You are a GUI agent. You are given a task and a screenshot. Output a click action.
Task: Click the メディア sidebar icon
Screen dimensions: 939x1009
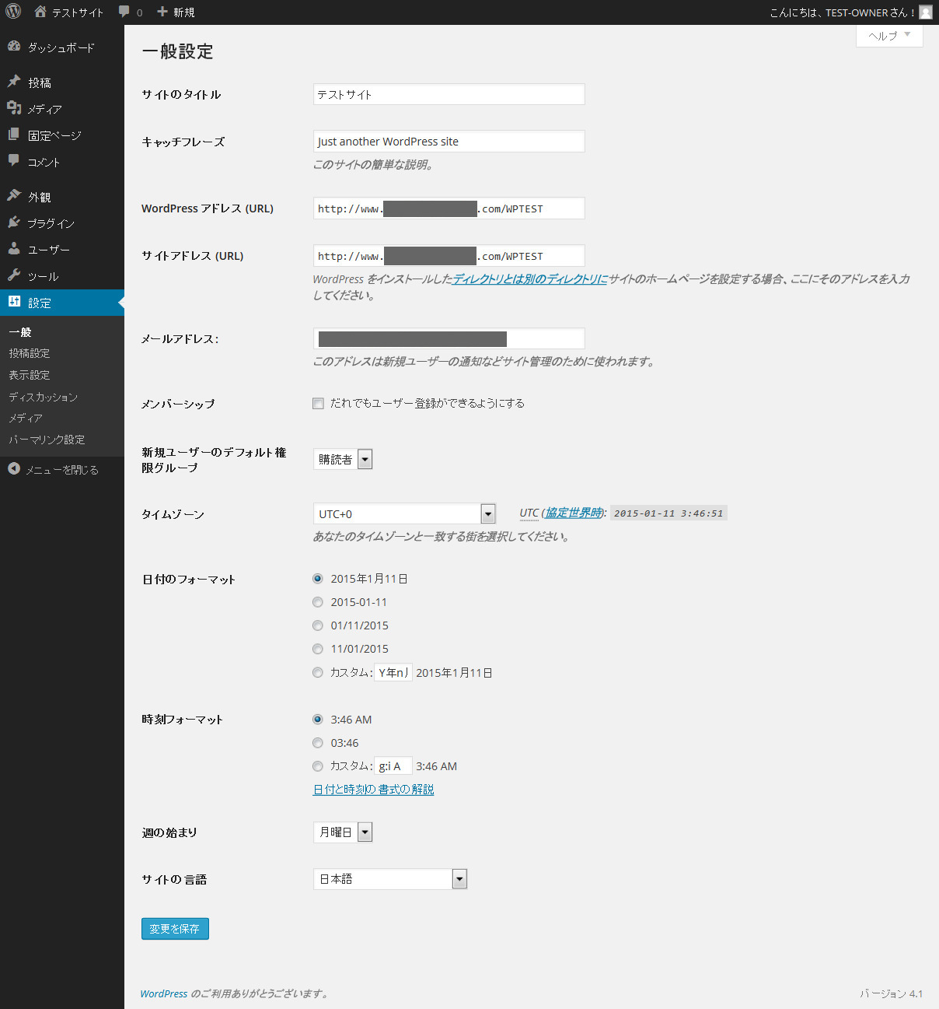(14, 108)
